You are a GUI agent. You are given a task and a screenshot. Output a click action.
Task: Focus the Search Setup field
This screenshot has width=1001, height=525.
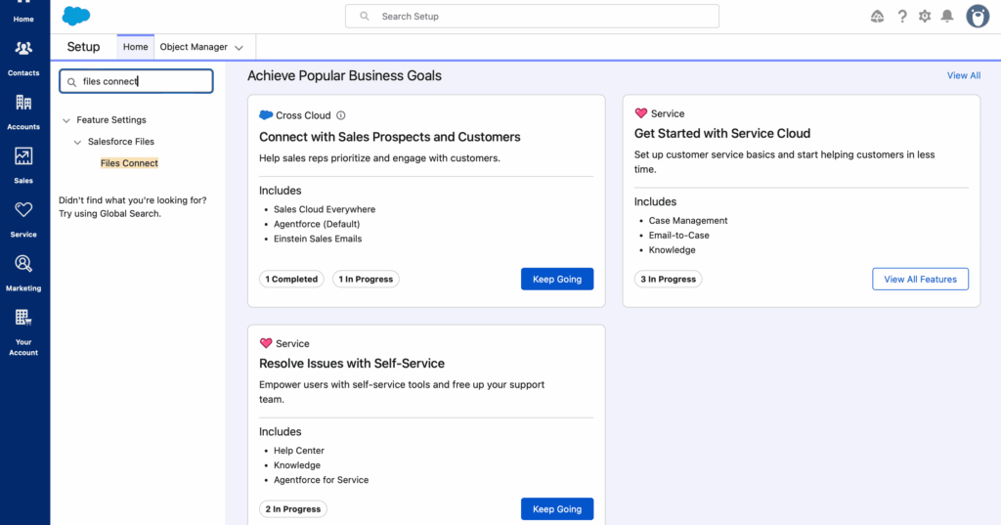[x=532, y=17]
